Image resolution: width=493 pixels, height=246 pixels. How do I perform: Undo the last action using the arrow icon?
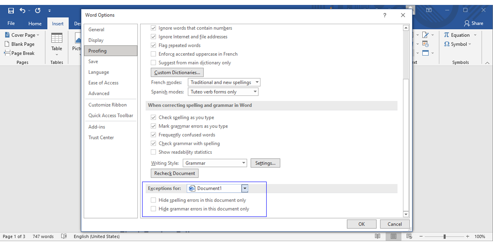pos(22,10)
